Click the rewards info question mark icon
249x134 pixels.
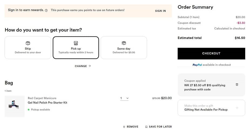[x=46, y=10]
